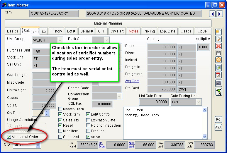The height and width of the screenshot is (153, 227).
Task: Go to next item with right arrow
Action: pyautogui.click(x=219, y=14)
